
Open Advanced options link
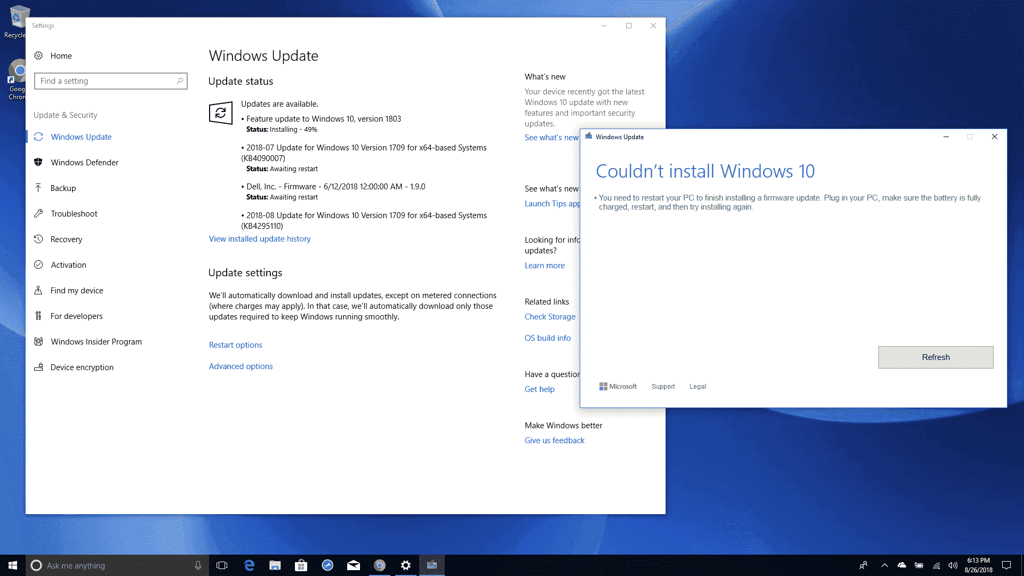tap(241, 366)
